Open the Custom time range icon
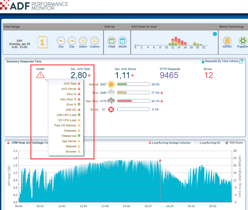Viewport: 248px width, 210px height. (x=94, y=41)
